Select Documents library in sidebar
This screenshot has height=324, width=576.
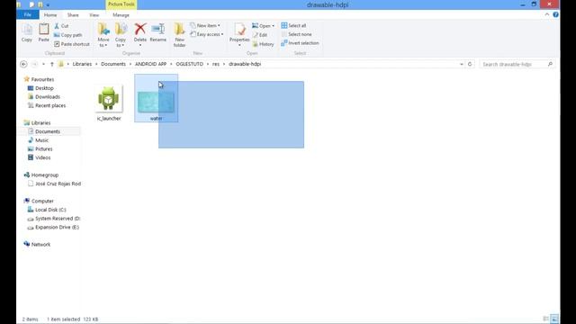point(48,131)
